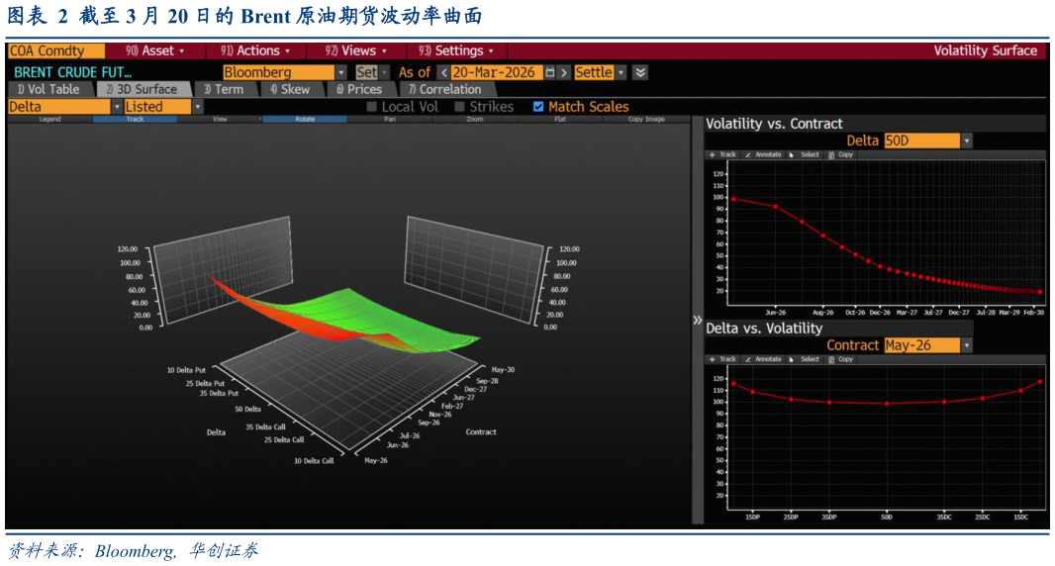Viewport: 1055px width, 566px height.
Task: Click View button in 3D surface toolbar
Action: (x=220, y=119)
